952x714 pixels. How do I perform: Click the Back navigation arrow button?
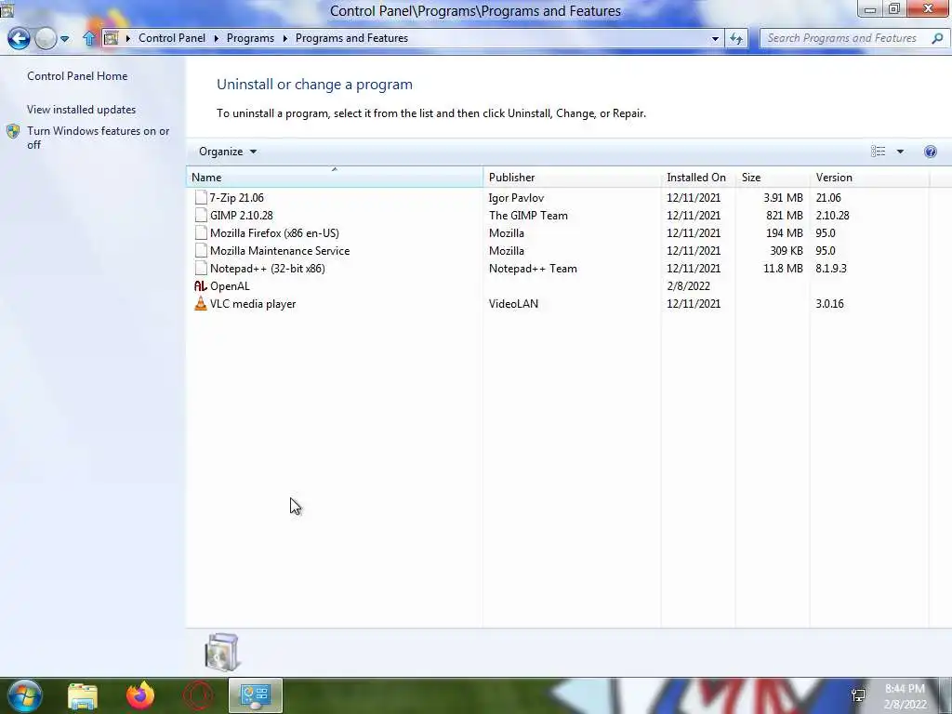coord(19,39)
